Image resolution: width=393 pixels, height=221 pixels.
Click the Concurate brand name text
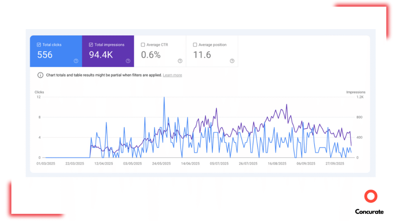point(369,211)
